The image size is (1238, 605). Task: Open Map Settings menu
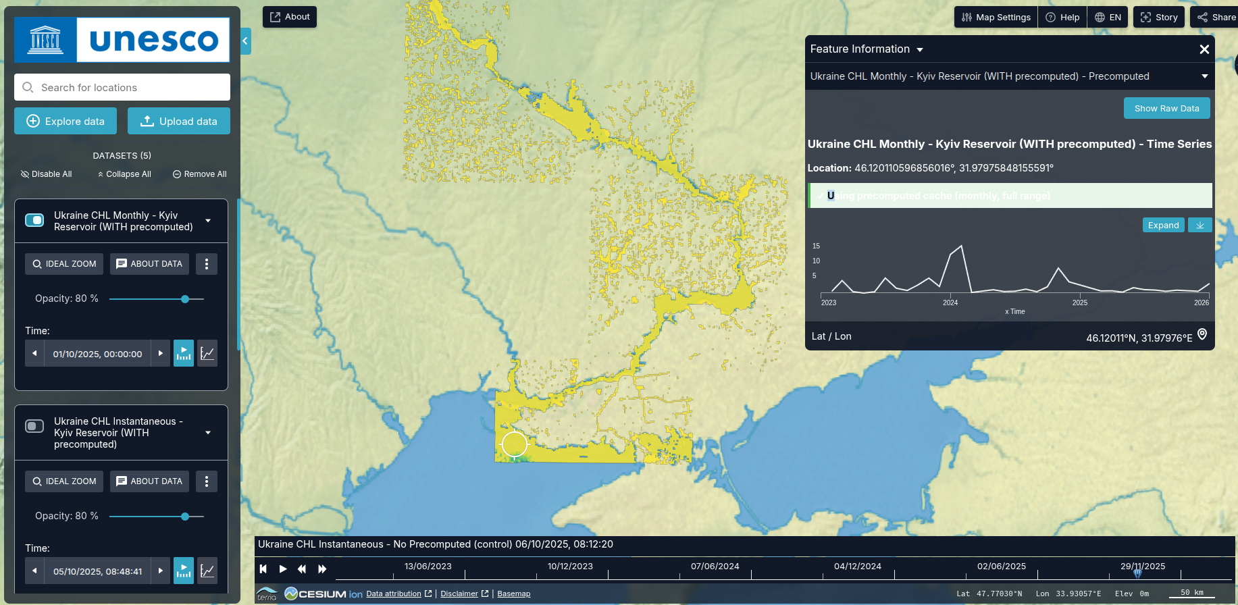(x=996, y=18)
